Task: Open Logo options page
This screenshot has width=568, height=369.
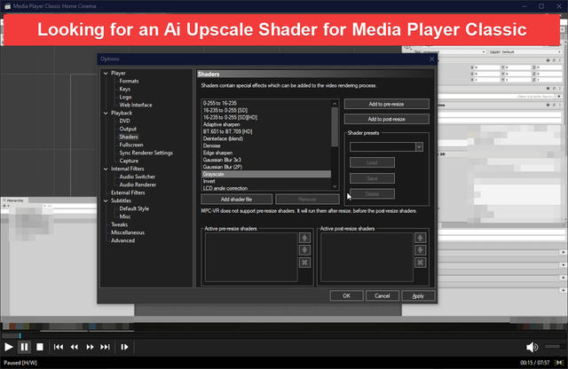Action: [125, 97]
